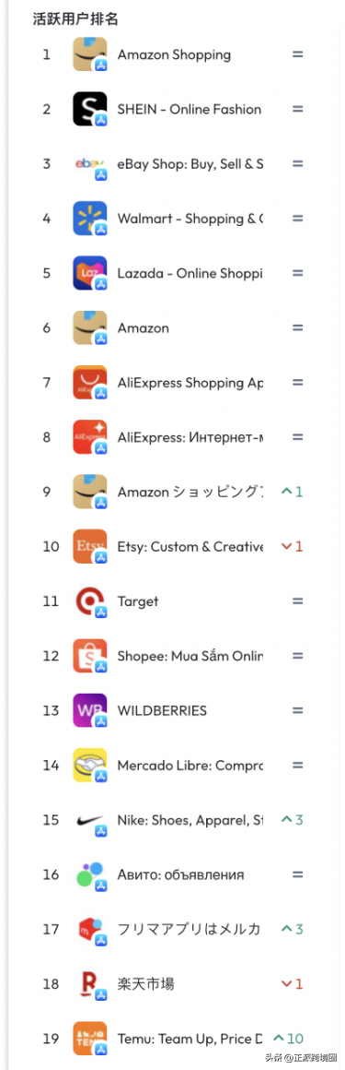Click the SHEIN black S app icon
This screenshot has height=1070, width=345.
tap(90, 109)
